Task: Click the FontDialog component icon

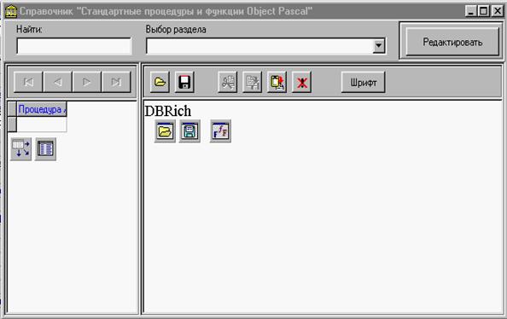Action: click(x=220, y=131)
